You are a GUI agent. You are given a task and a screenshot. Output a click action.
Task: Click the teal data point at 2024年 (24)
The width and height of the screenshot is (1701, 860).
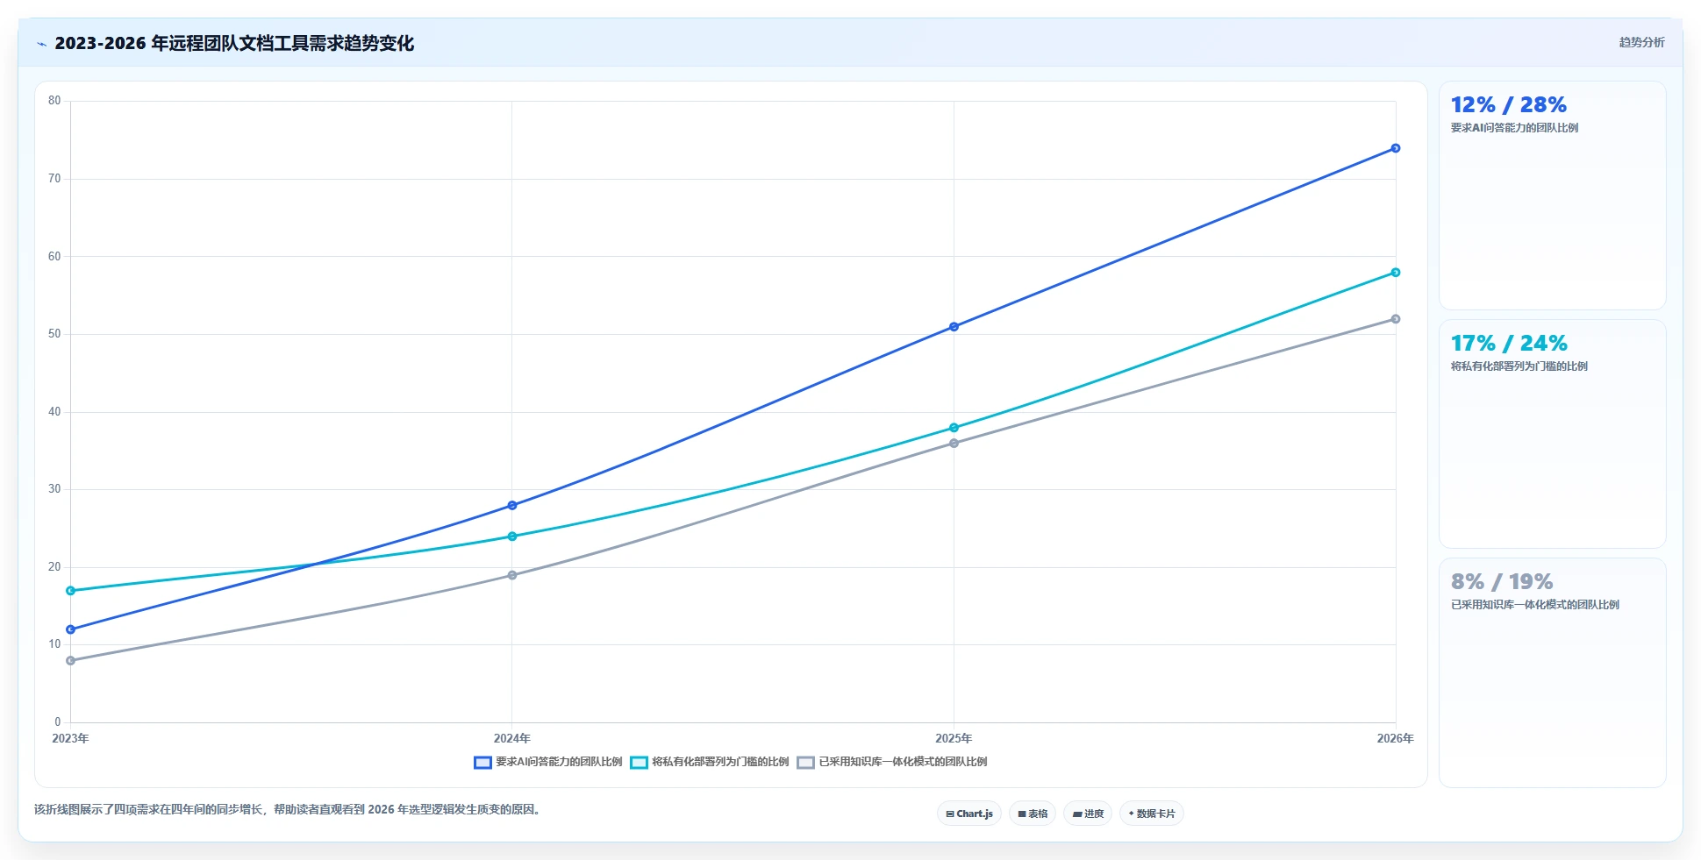coord(512,537)
